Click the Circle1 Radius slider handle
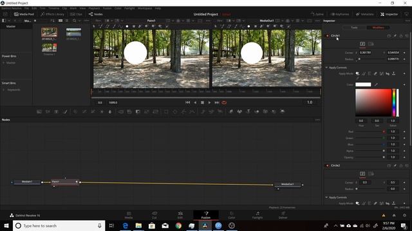 [359, 59]
